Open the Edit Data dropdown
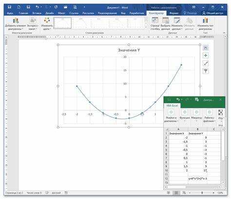This screenshot has width=231, height=199. tap(177, 24)
